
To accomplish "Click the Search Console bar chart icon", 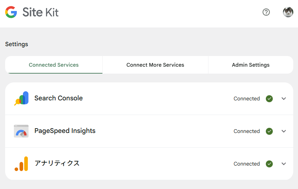I will pos(21,98).
